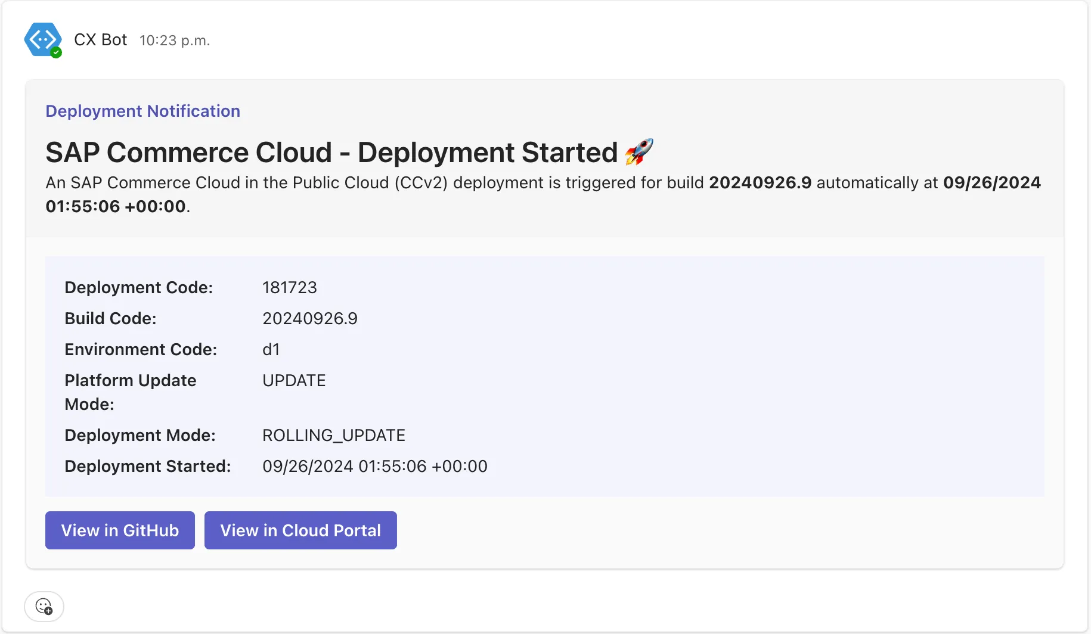Open View in Cloud Portal
The height and width of the screenshot is (634, 1091).
click(300, 530)
